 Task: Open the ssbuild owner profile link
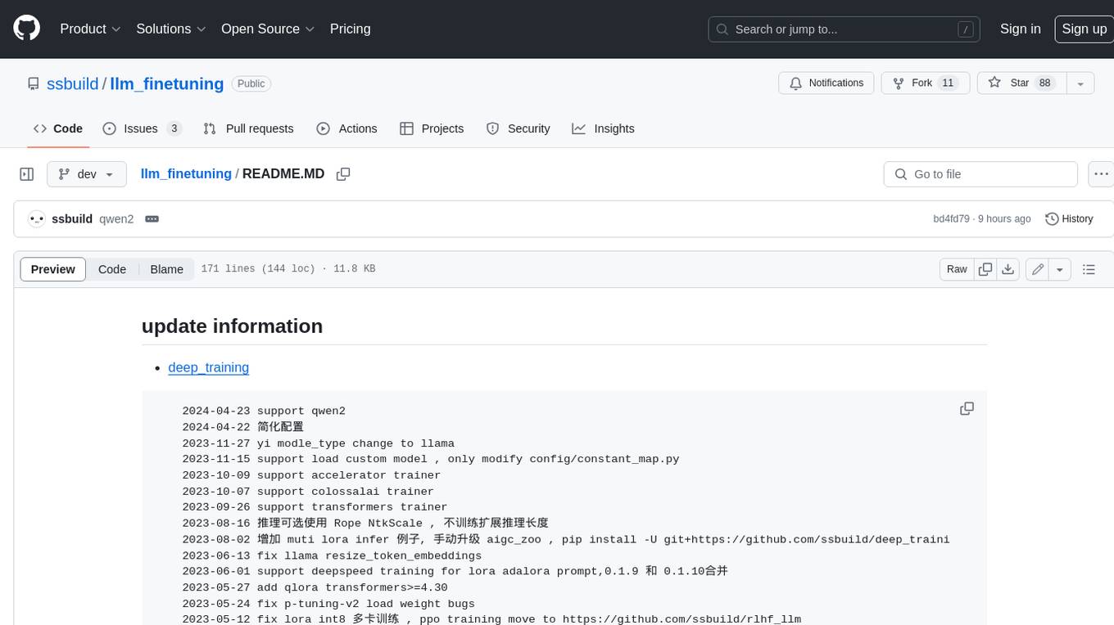point(73,83)
